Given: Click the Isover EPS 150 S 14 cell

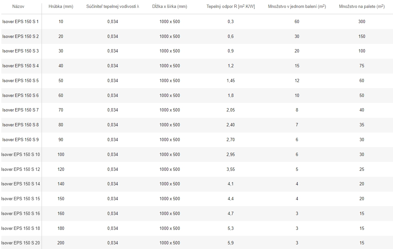Looking at the screenshot, I should (x=20, y=184).
